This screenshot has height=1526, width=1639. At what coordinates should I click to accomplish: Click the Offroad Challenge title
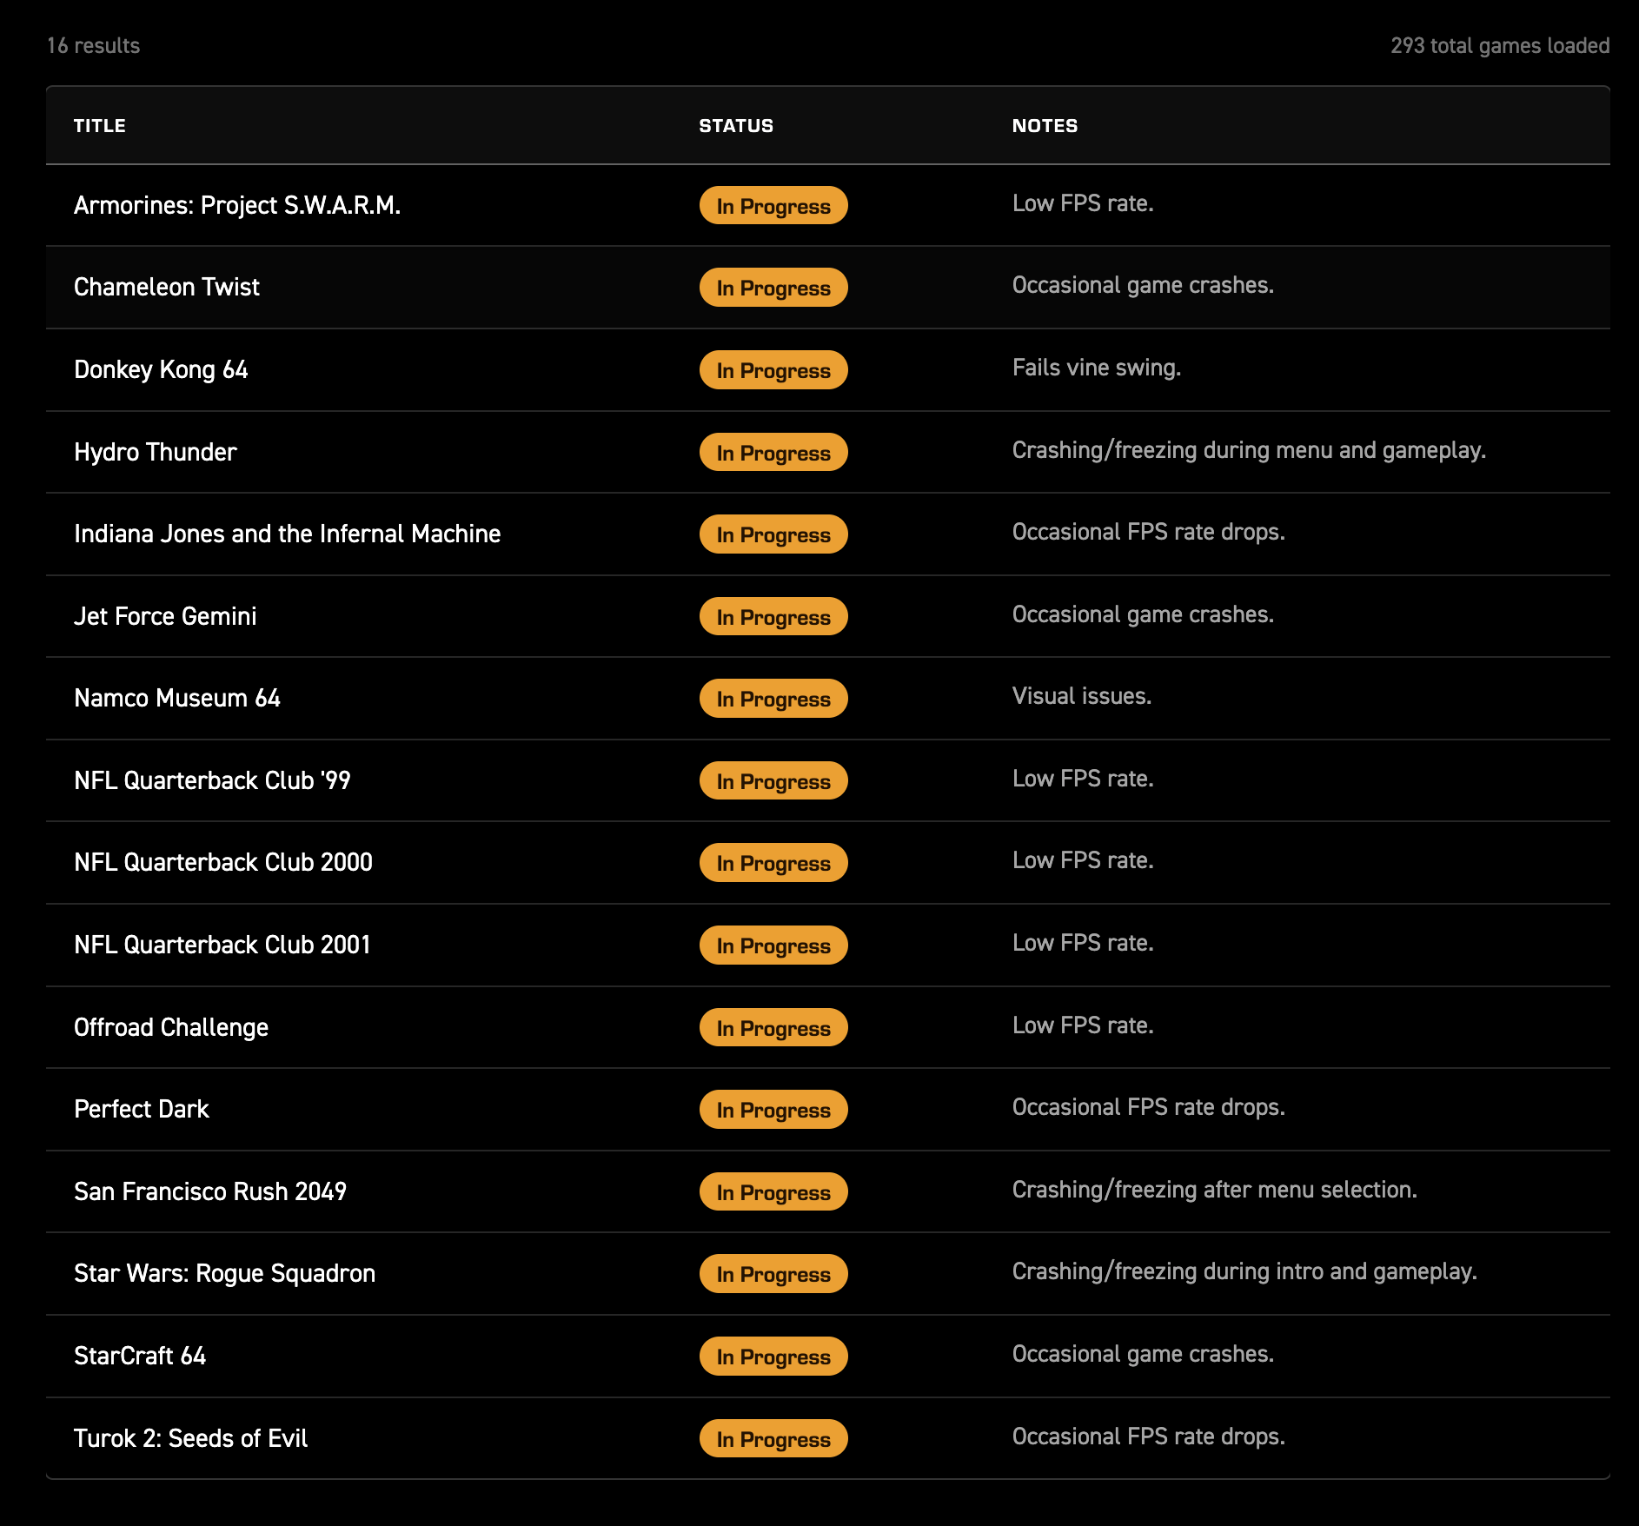[171, 1027]
